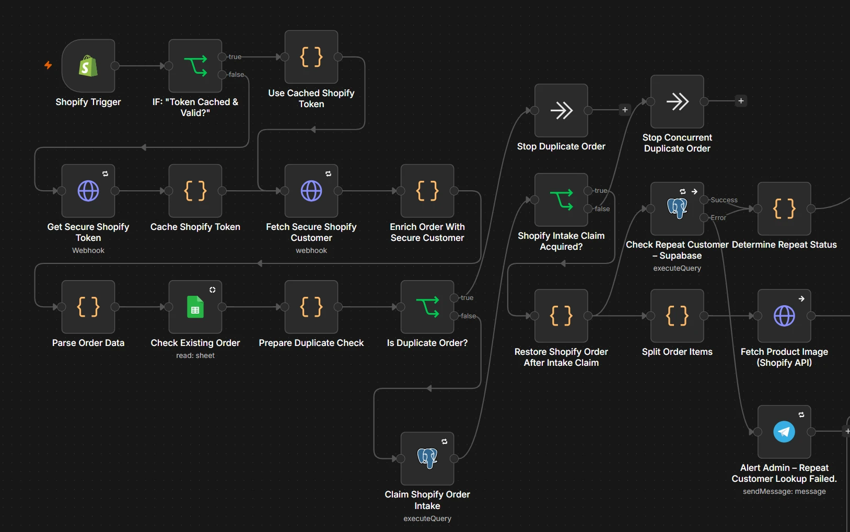Open the Check Existing Order Google Sheets node

pyautogui.click(x=195, y=307)
